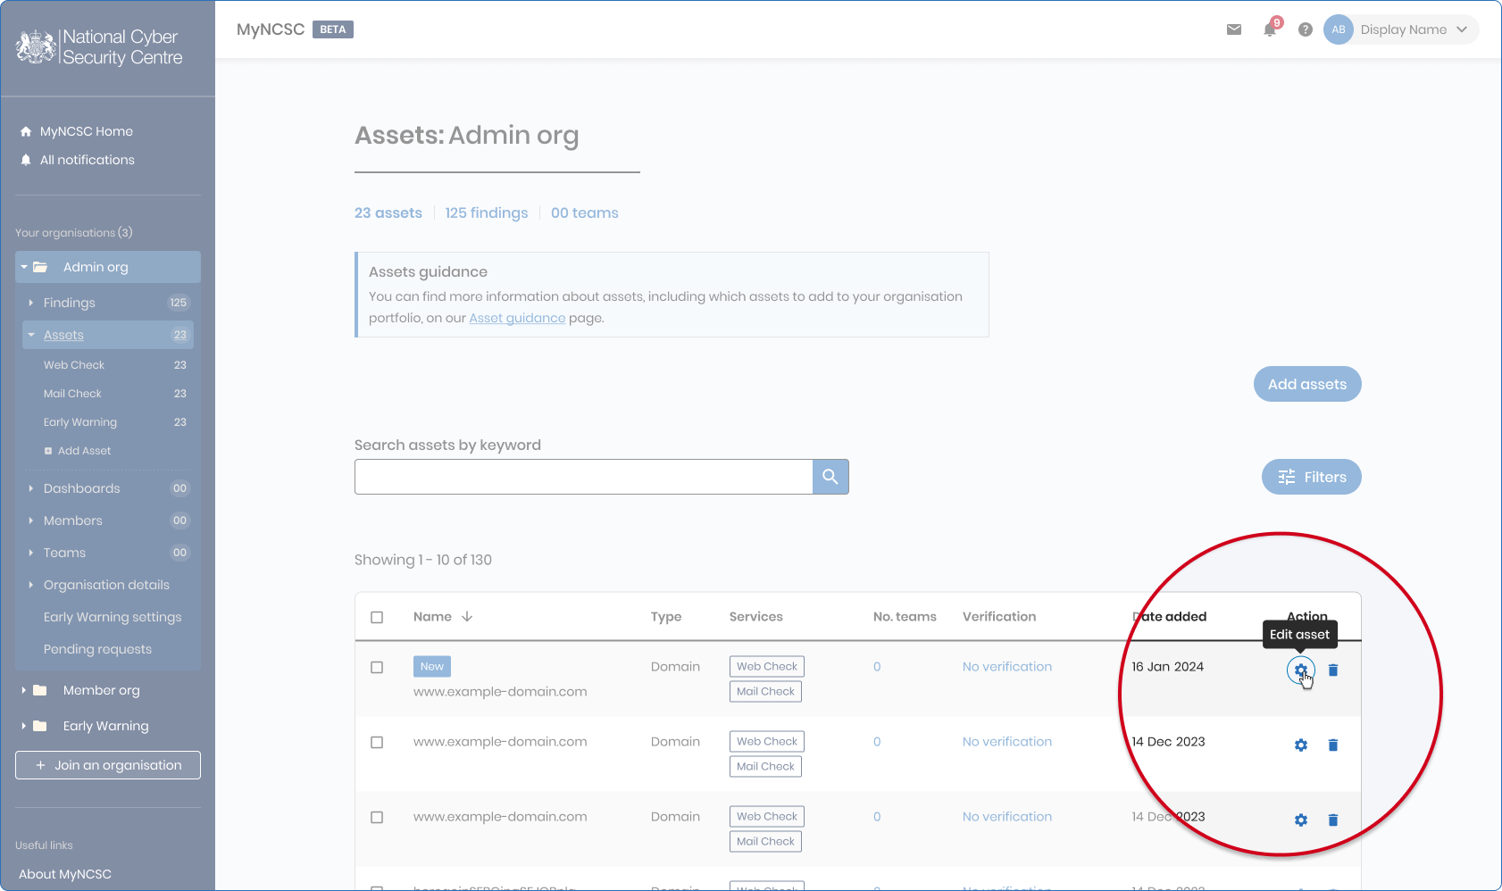
Task: Click the AB user avatar
Action: tap(1339, 29)
